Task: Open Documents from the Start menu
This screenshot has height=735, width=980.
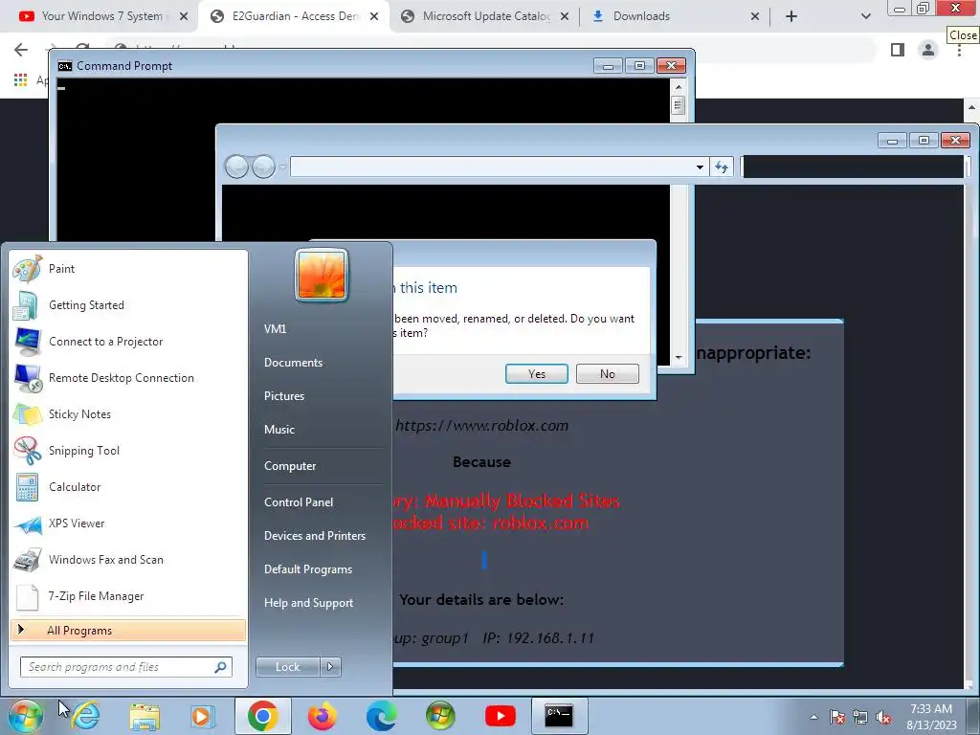Action: [293, 363]
